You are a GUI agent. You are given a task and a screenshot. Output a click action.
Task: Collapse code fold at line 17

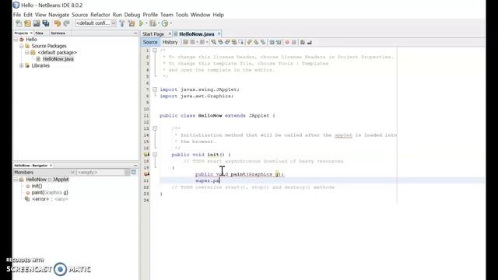155,155
